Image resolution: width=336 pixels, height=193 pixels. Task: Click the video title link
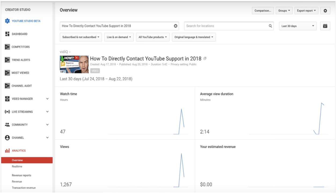[x=145, y=59]
